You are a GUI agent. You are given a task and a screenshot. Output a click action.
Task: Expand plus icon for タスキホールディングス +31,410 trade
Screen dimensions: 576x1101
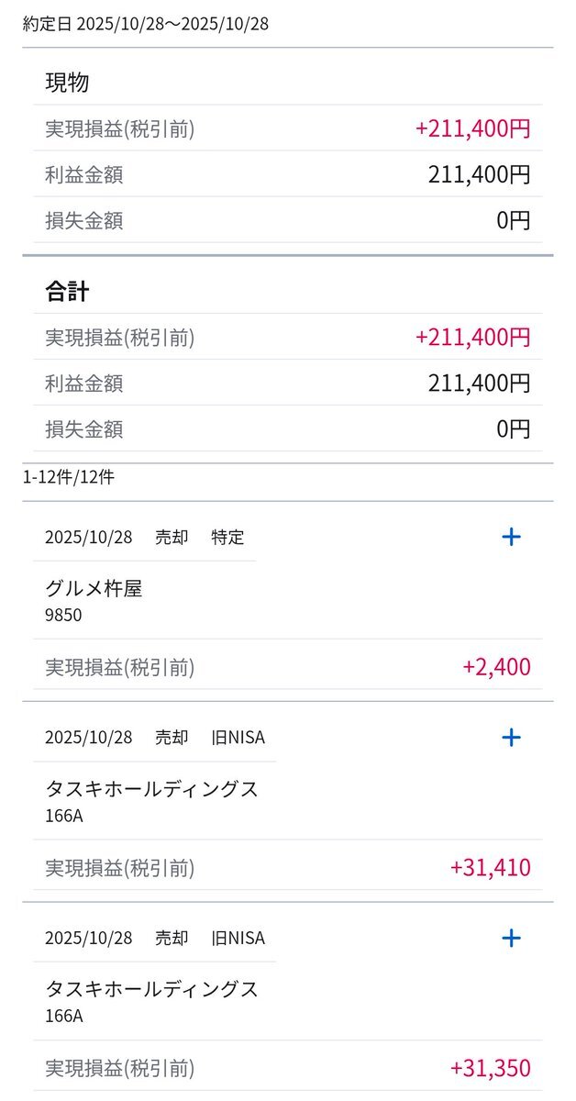(512, 737)
